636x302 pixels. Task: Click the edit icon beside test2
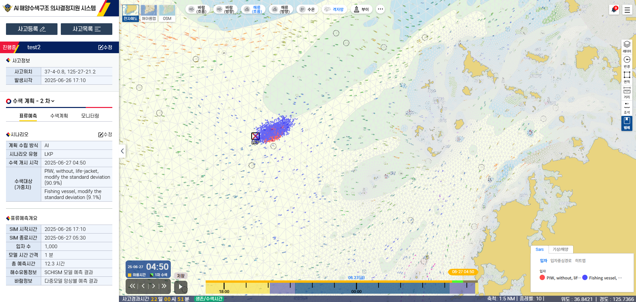pos(101,48)
